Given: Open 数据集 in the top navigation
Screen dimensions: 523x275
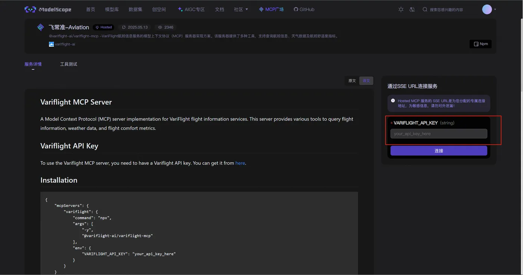Looking at the screenshot, I should [136, 9].
